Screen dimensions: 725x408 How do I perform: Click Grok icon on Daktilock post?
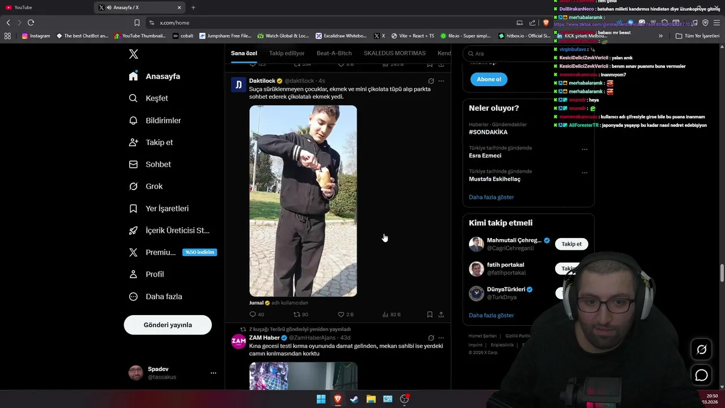(431, 81)
